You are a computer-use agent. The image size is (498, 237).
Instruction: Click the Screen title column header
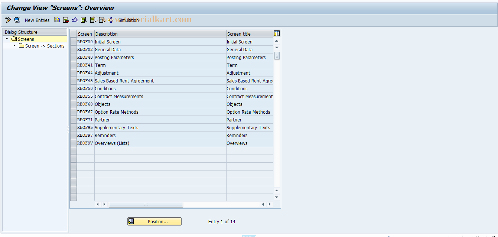pyautogui.click(x=250, y=34)
